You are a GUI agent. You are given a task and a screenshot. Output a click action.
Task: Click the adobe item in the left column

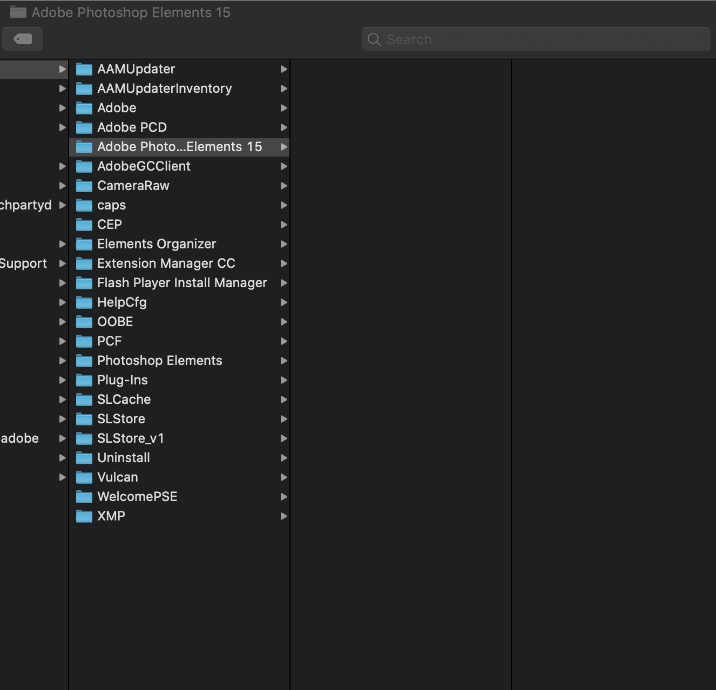click(x=19, y=438)
